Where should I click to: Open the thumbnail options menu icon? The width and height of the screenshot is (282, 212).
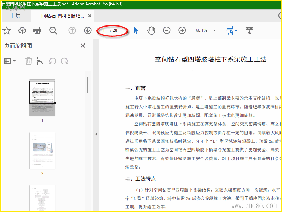(x=10, y=61)
